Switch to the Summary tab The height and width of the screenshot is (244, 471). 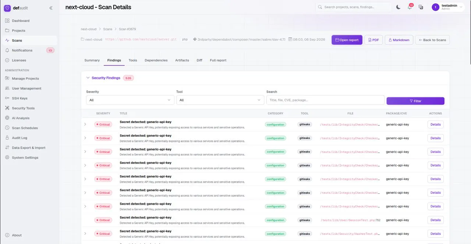point(92,60)
